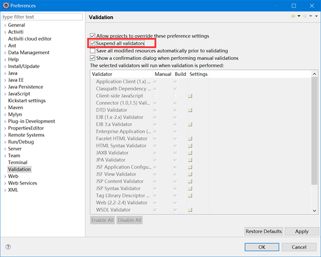Image resolution: width=321 pixels, height=257 pixels.
Task: Click the Apply button
Action: [302, 231]
